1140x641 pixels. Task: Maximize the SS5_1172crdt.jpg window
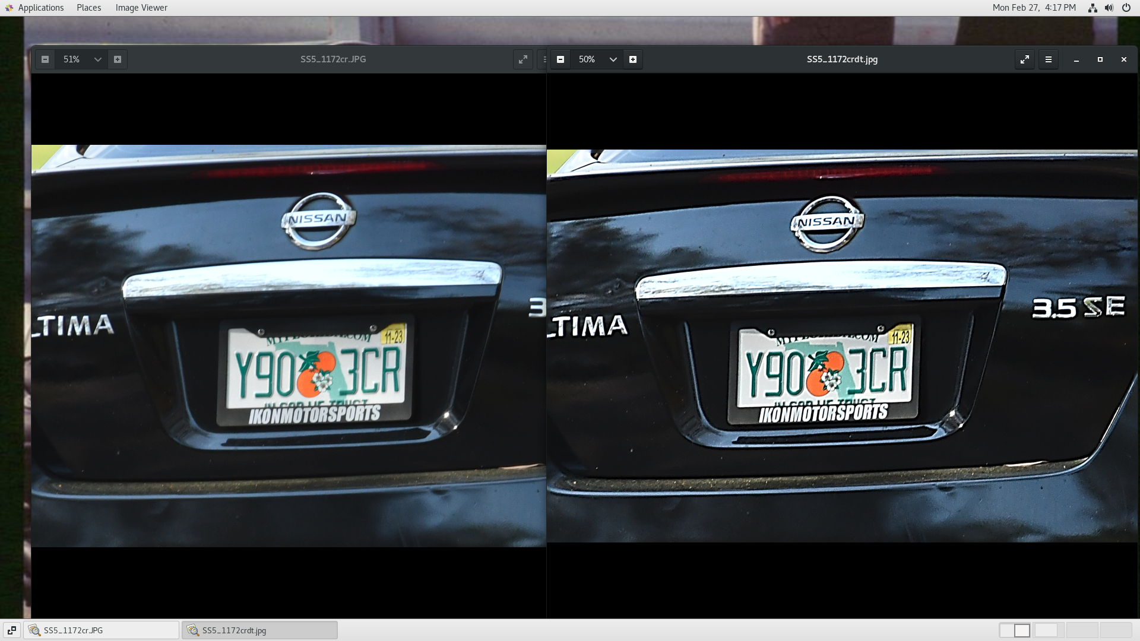pyautogui.click(x=1100, y=59)
